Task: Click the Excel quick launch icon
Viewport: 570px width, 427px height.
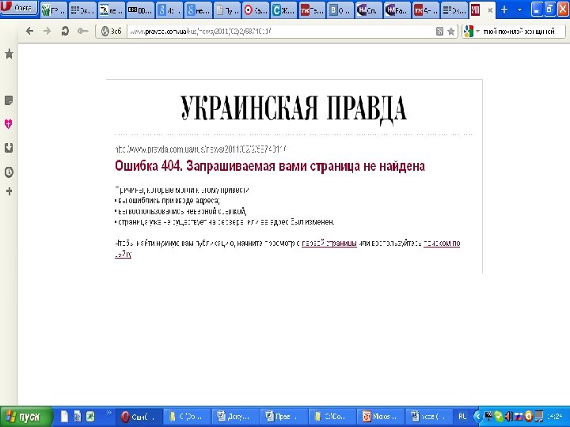Action: (90, 416)
